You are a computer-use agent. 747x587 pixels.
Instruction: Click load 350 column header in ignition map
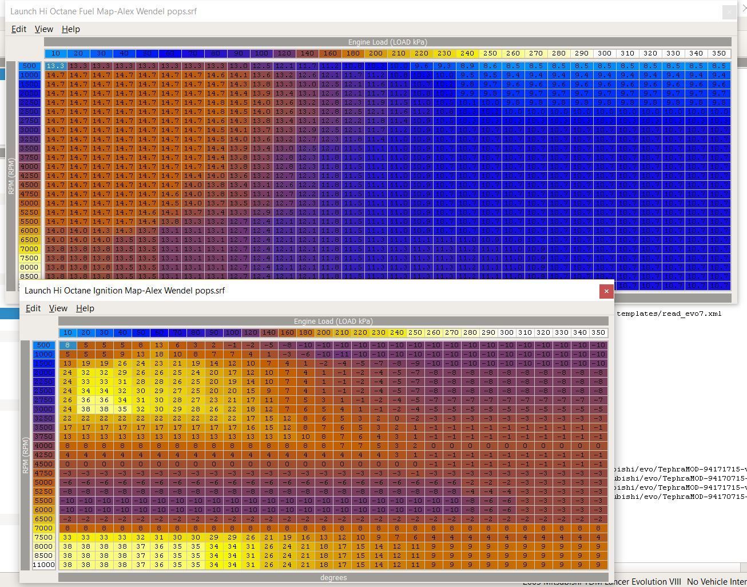pos(598,332)
